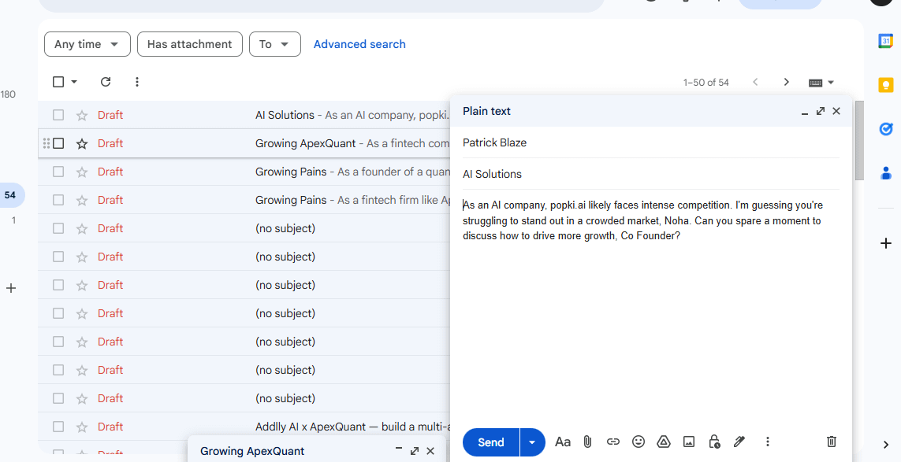Star the AI Solutions draft

click(x=82, y=116)
